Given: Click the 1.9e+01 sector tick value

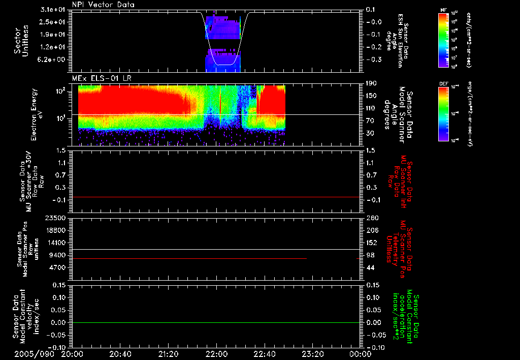Looking at the screenshot, I should 52,35.
